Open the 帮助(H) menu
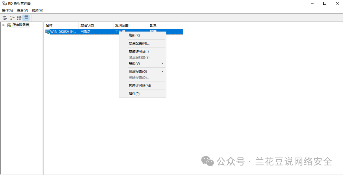Image resolution: width=343 pixels, height=175 pixels. tap(37, 10)
